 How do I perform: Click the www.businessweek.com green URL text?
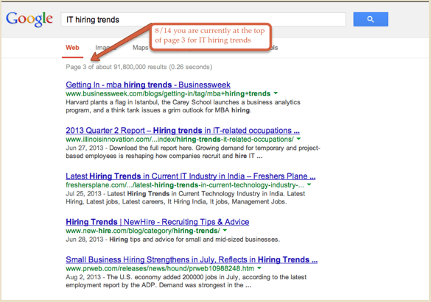[x=168, y=94]
